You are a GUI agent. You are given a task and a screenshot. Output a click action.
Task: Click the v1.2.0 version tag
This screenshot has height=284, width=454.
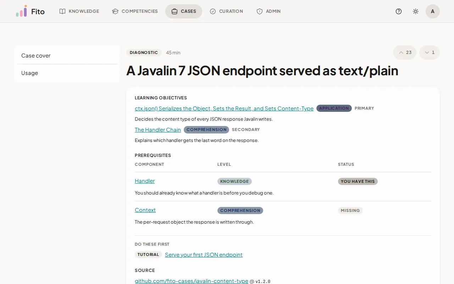click(x=263, y=282)
